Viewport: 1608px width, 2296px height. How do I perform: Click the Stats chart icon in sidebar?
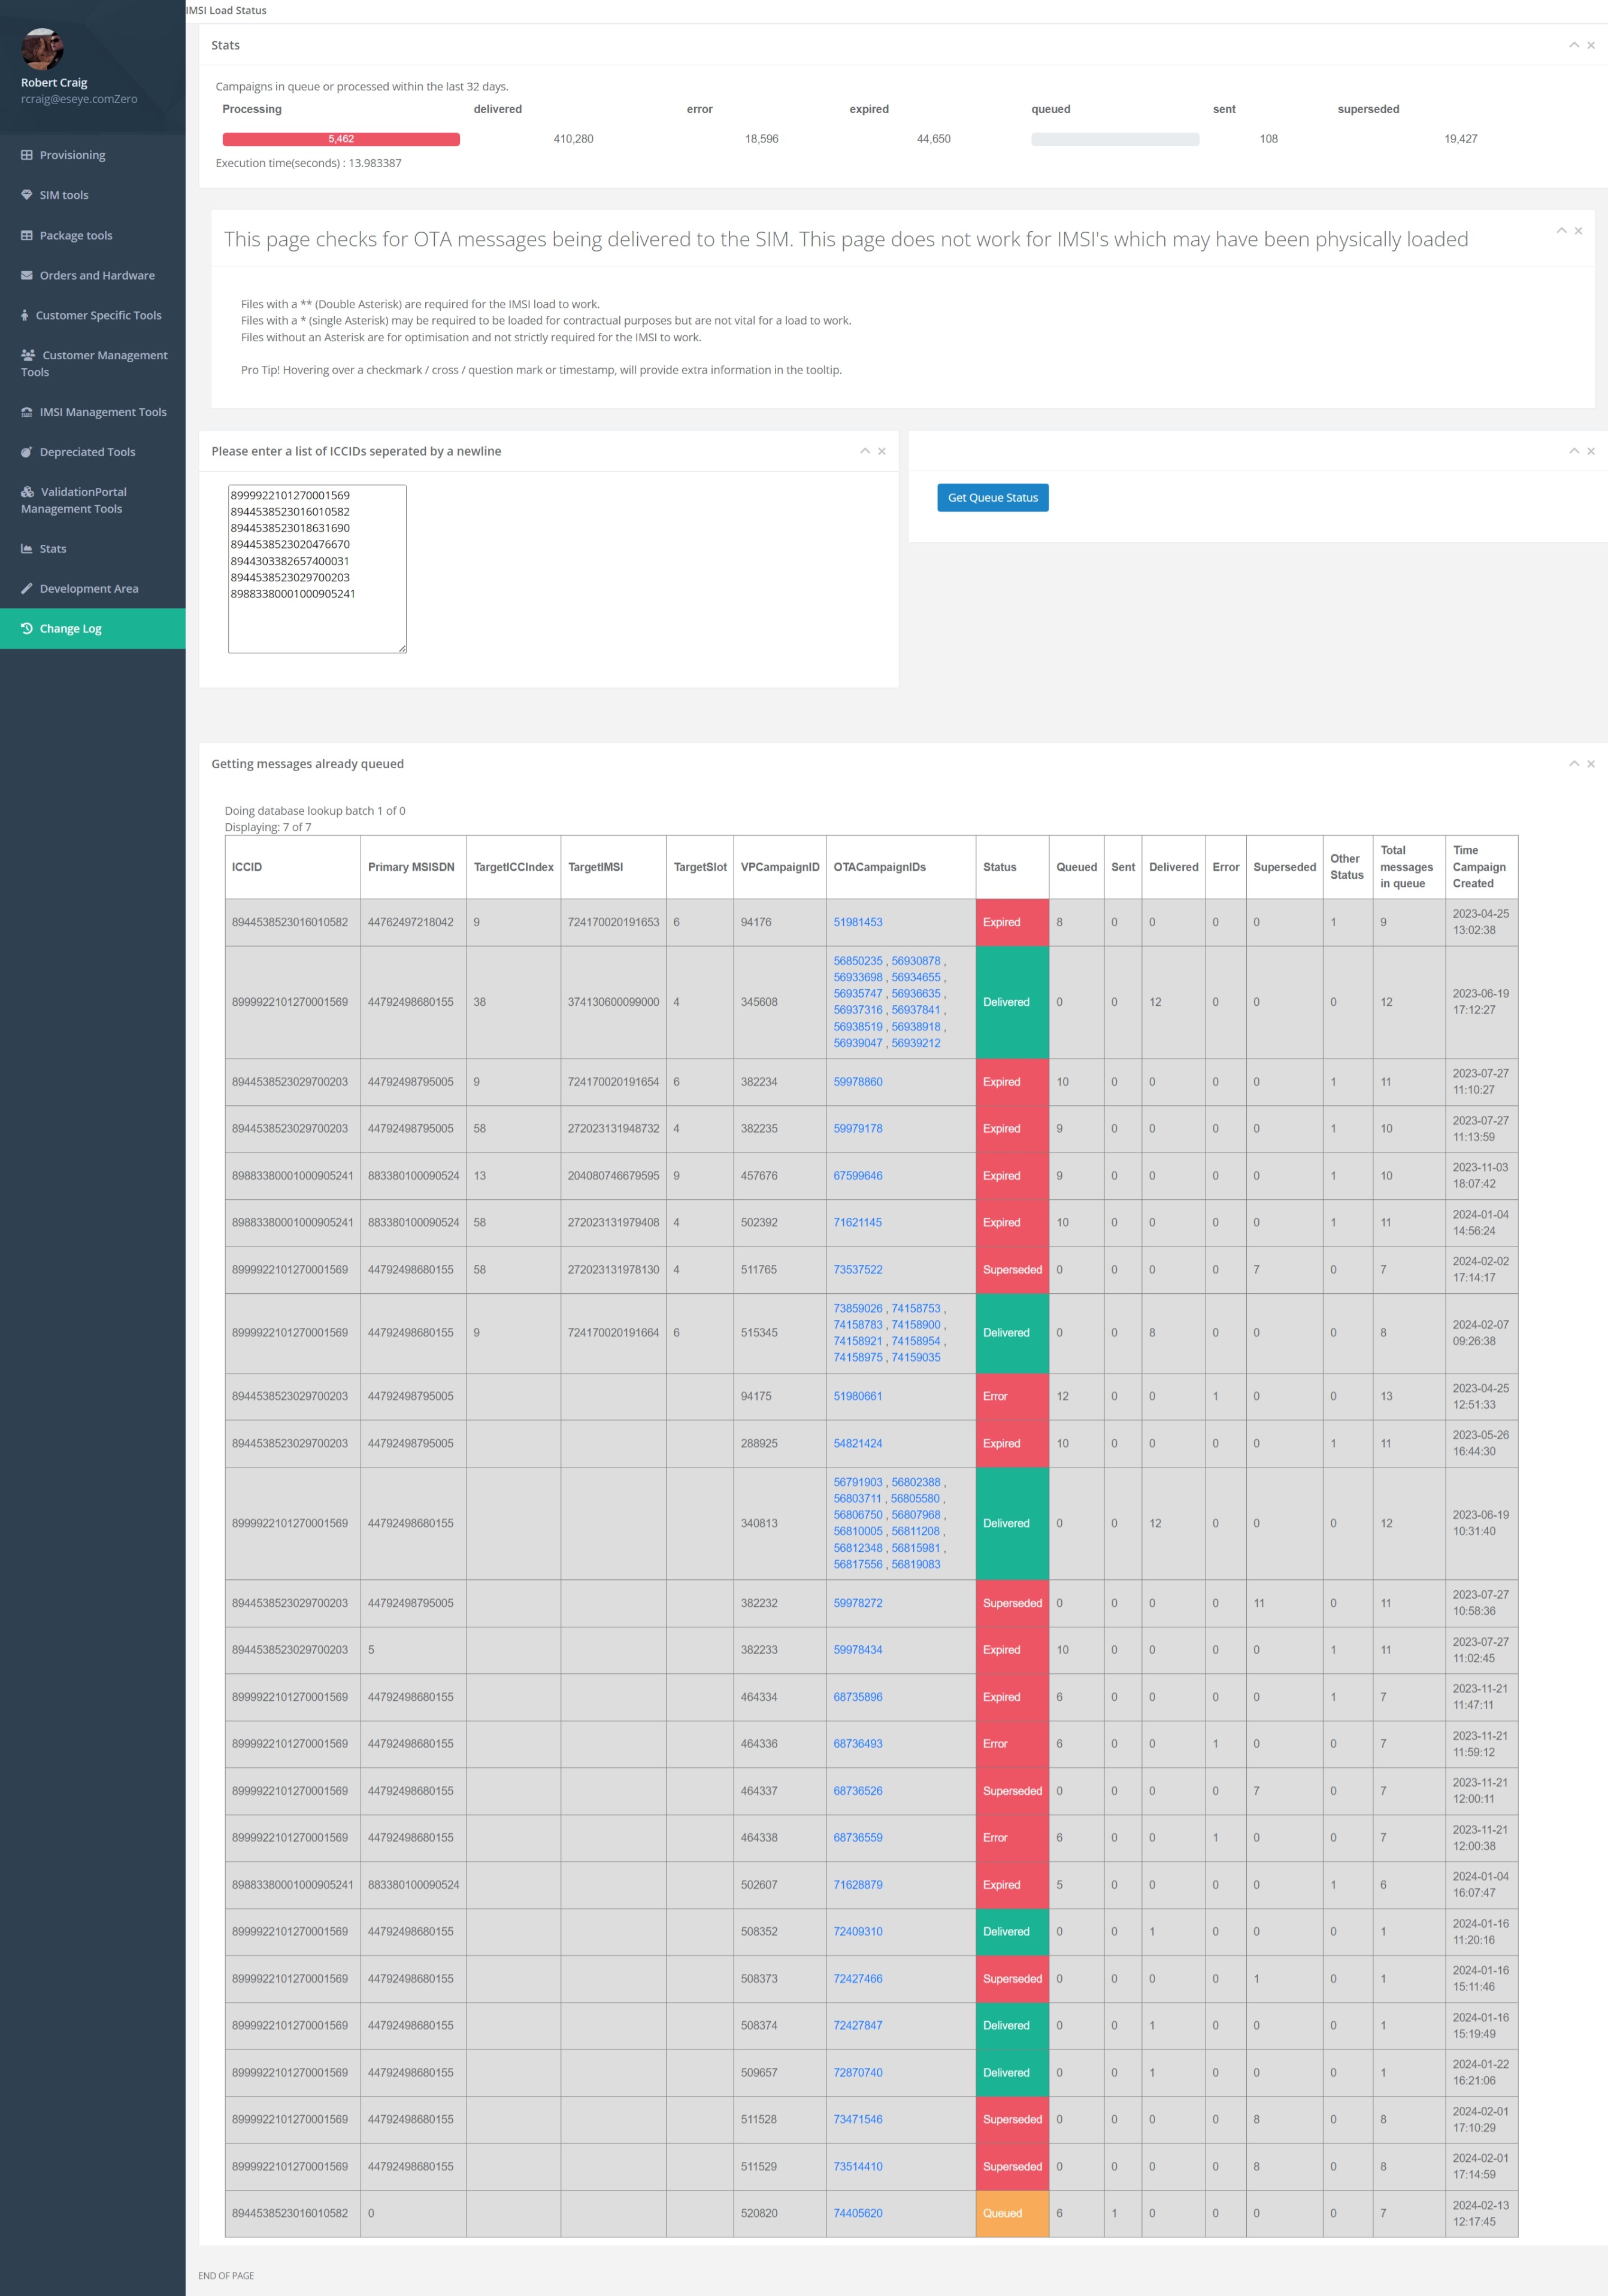(27, 549)
